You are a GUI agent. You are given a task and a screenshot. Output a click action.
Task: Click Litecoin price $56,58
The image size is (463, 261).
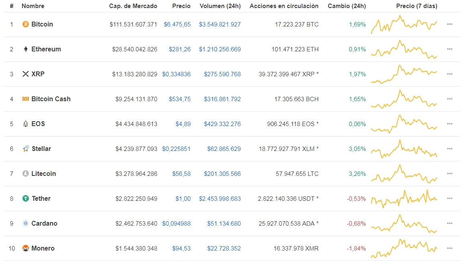point(182,173)
